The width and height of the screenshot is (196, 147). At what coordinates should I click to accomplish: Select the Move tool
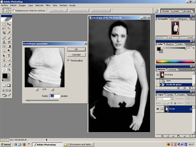point(9,24)
